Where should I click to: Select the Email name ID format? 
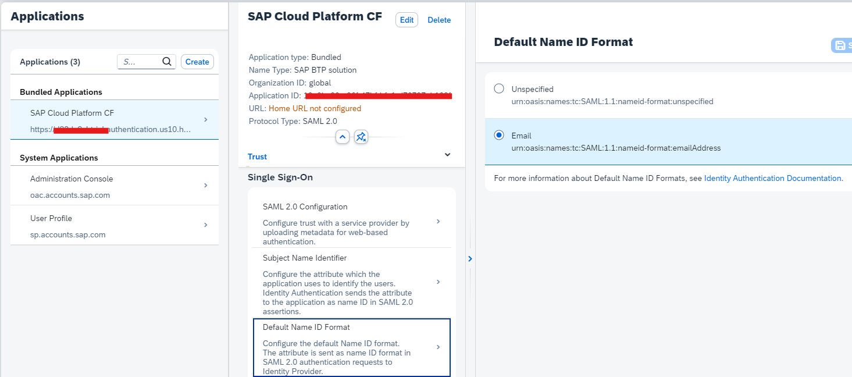[x=499, y=135]
